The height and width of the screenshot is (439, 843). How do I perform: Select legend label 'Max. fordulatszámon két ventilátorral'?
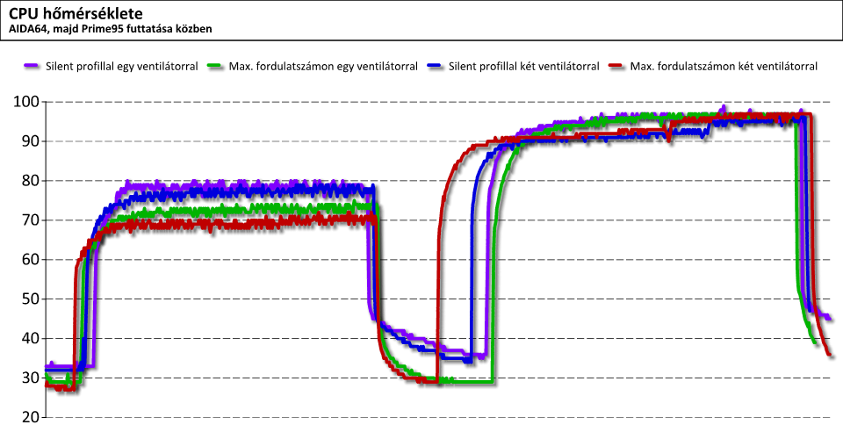724,66
